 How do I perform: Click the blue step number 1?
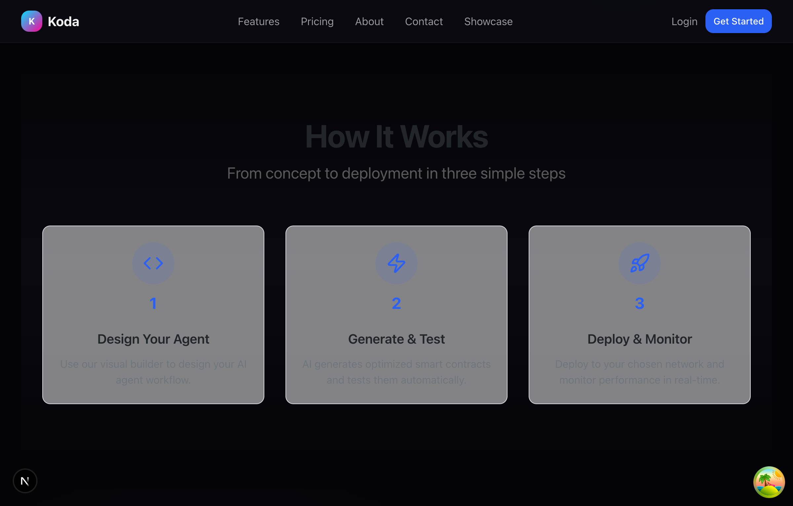tap(153, 303)
